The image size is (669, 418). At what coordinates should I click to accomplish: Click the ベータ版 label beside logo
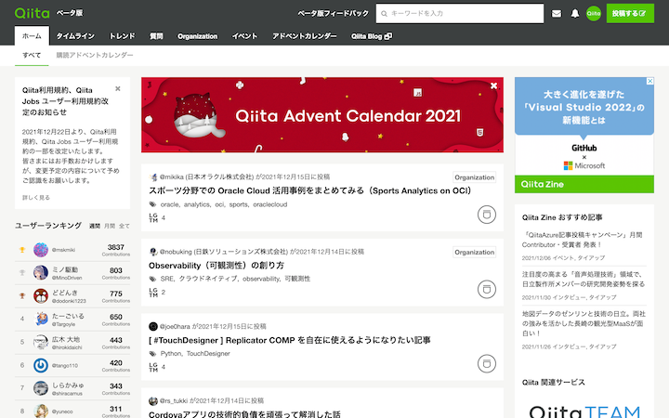70,13
